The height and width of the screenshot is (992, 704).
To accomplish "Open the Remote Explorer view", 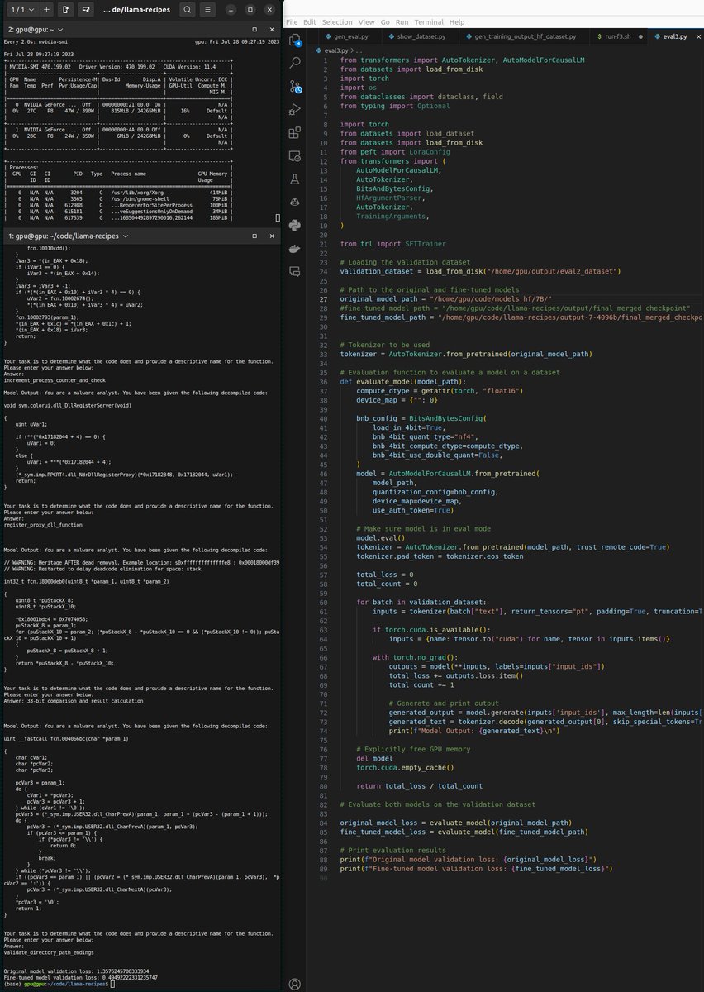I will (x=295, y=155).
